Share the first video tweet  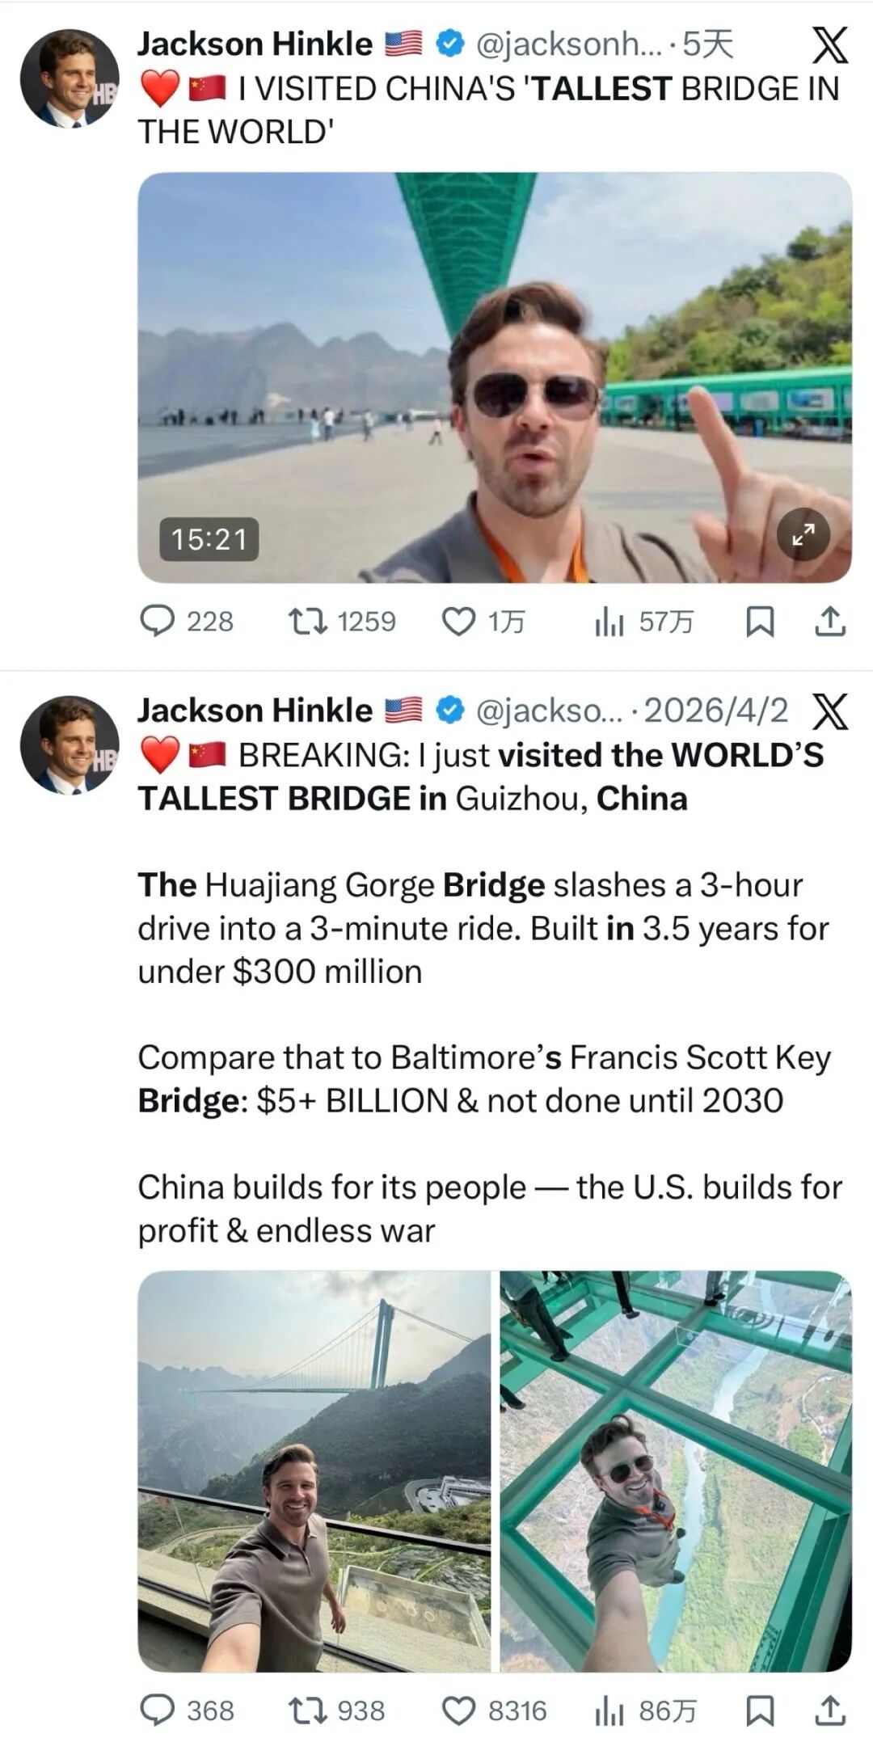[830, 621]
